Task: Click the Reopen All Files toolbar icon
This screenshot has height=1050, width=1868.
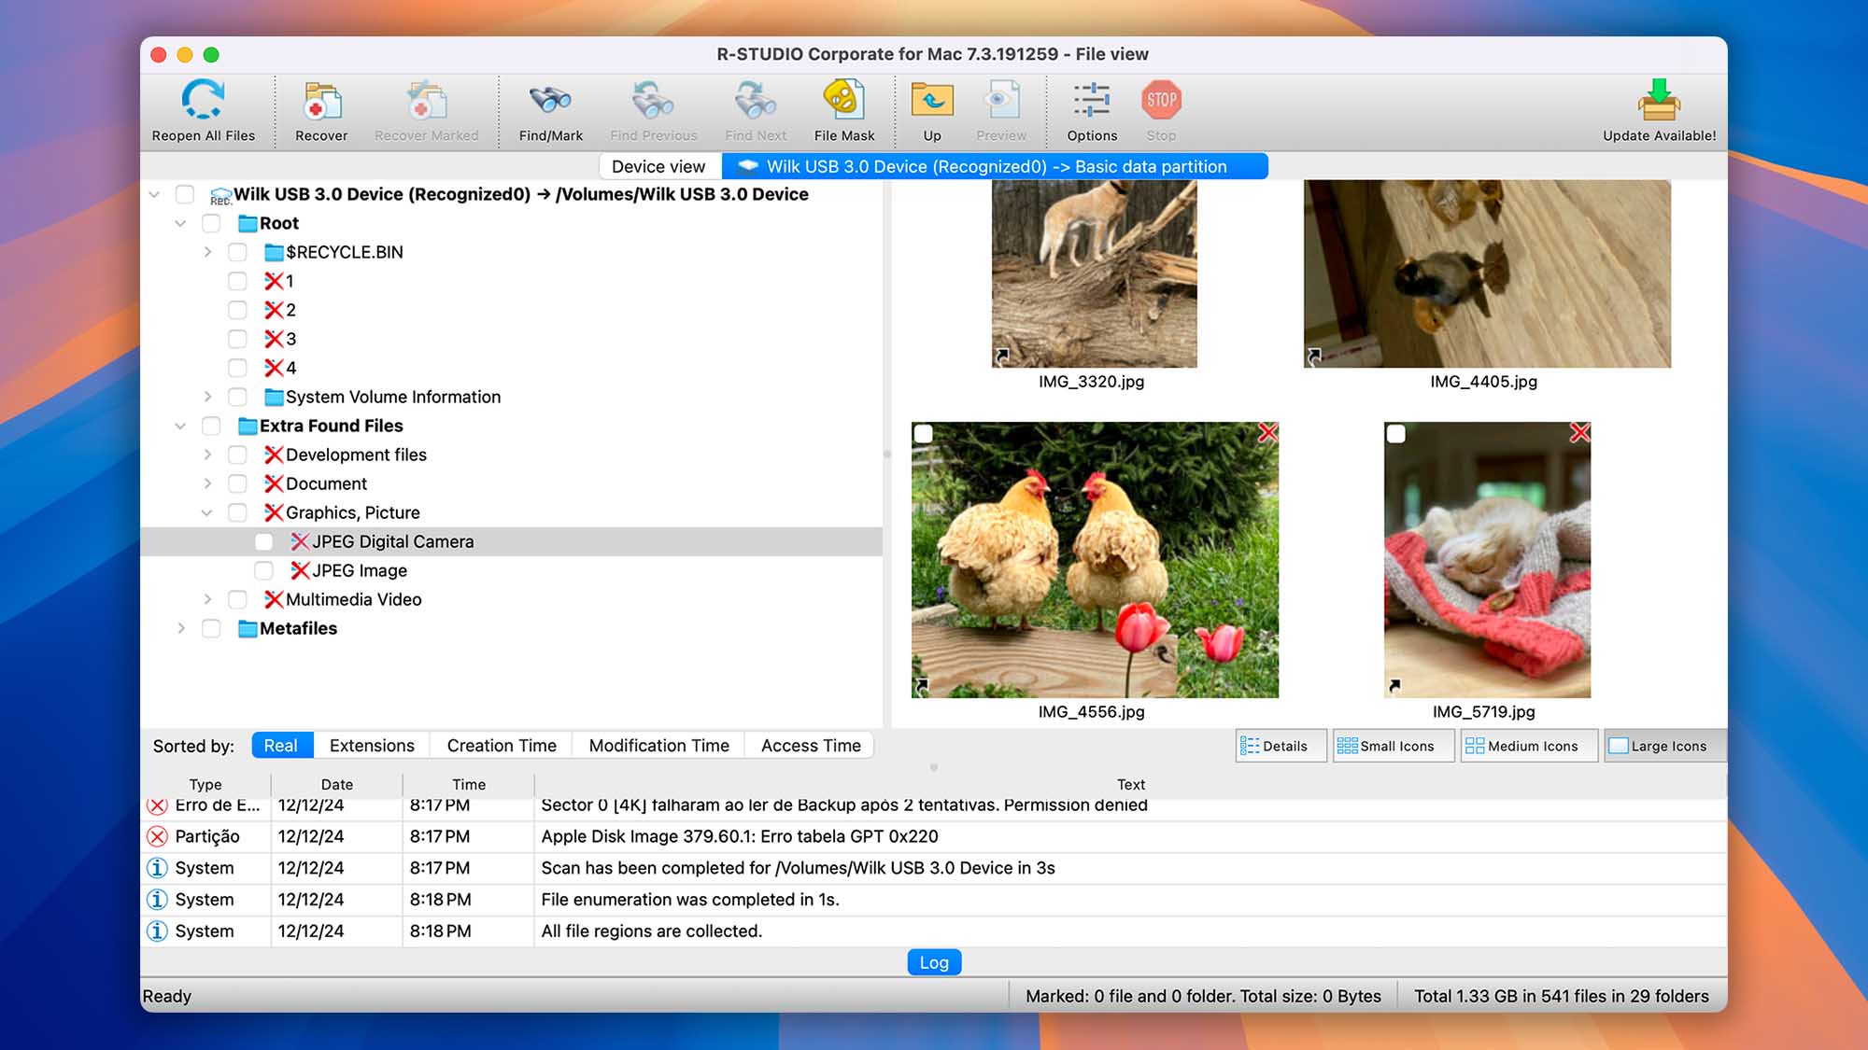Action: click(x=203, y=100)
